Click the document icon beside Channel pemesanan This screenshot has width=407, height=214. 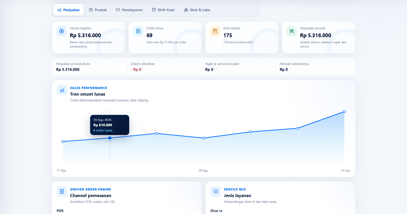coord(62,191)
